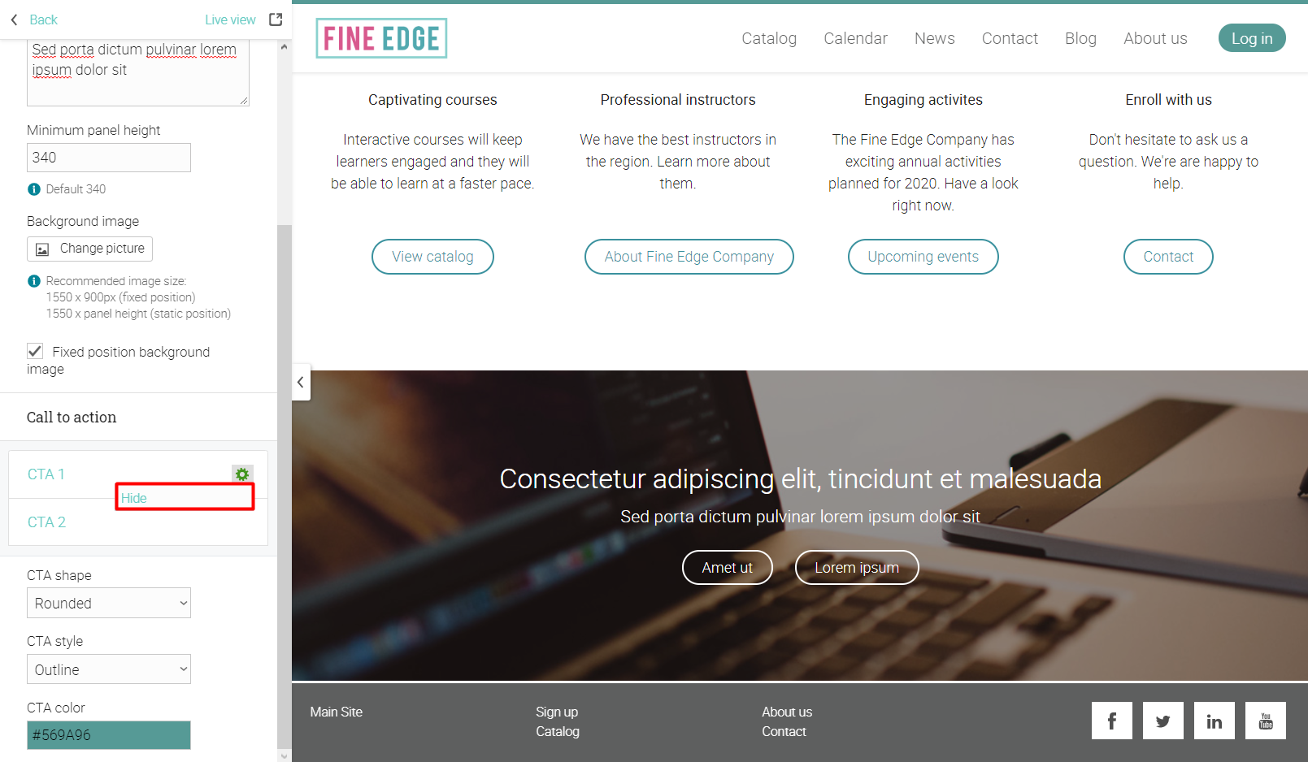Click the Facebook icon in footer
The width and height of the screenshot is (1308, 762).
click(1111, 721)
